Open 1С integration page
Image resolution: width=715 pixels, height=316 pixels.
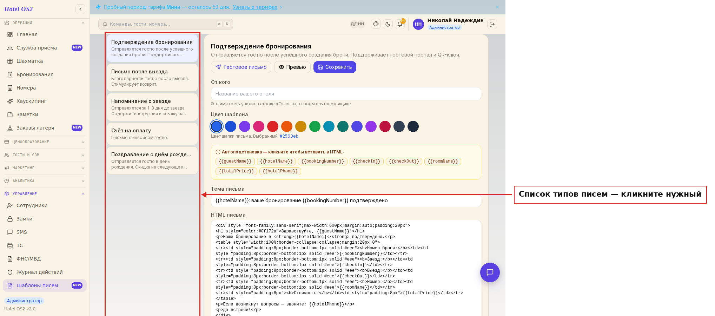click(45, 245)
